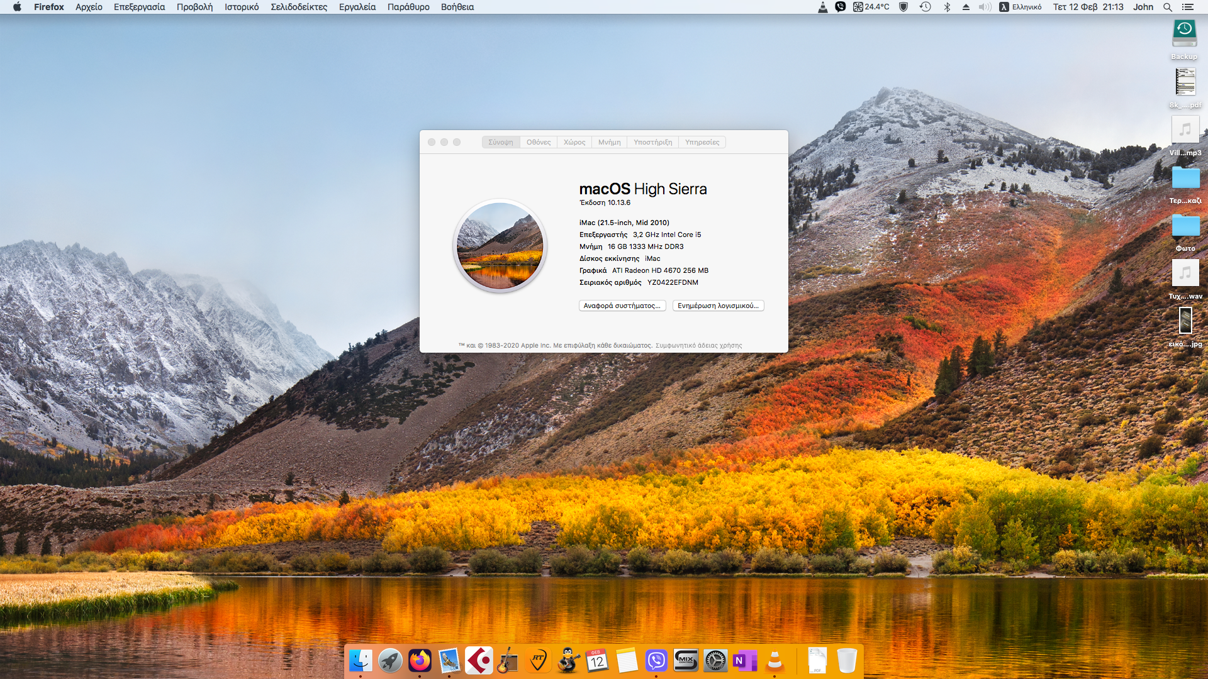Open GarageBand guitar amp icon in dock
Viewport: 1208px width, 679px height.
508,661
